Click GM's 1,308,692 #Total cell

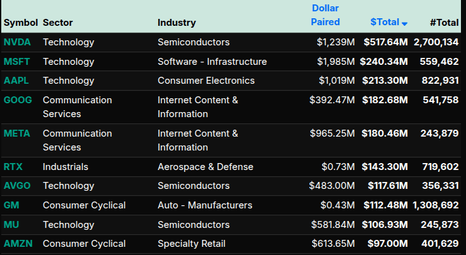tap(435, 205)
